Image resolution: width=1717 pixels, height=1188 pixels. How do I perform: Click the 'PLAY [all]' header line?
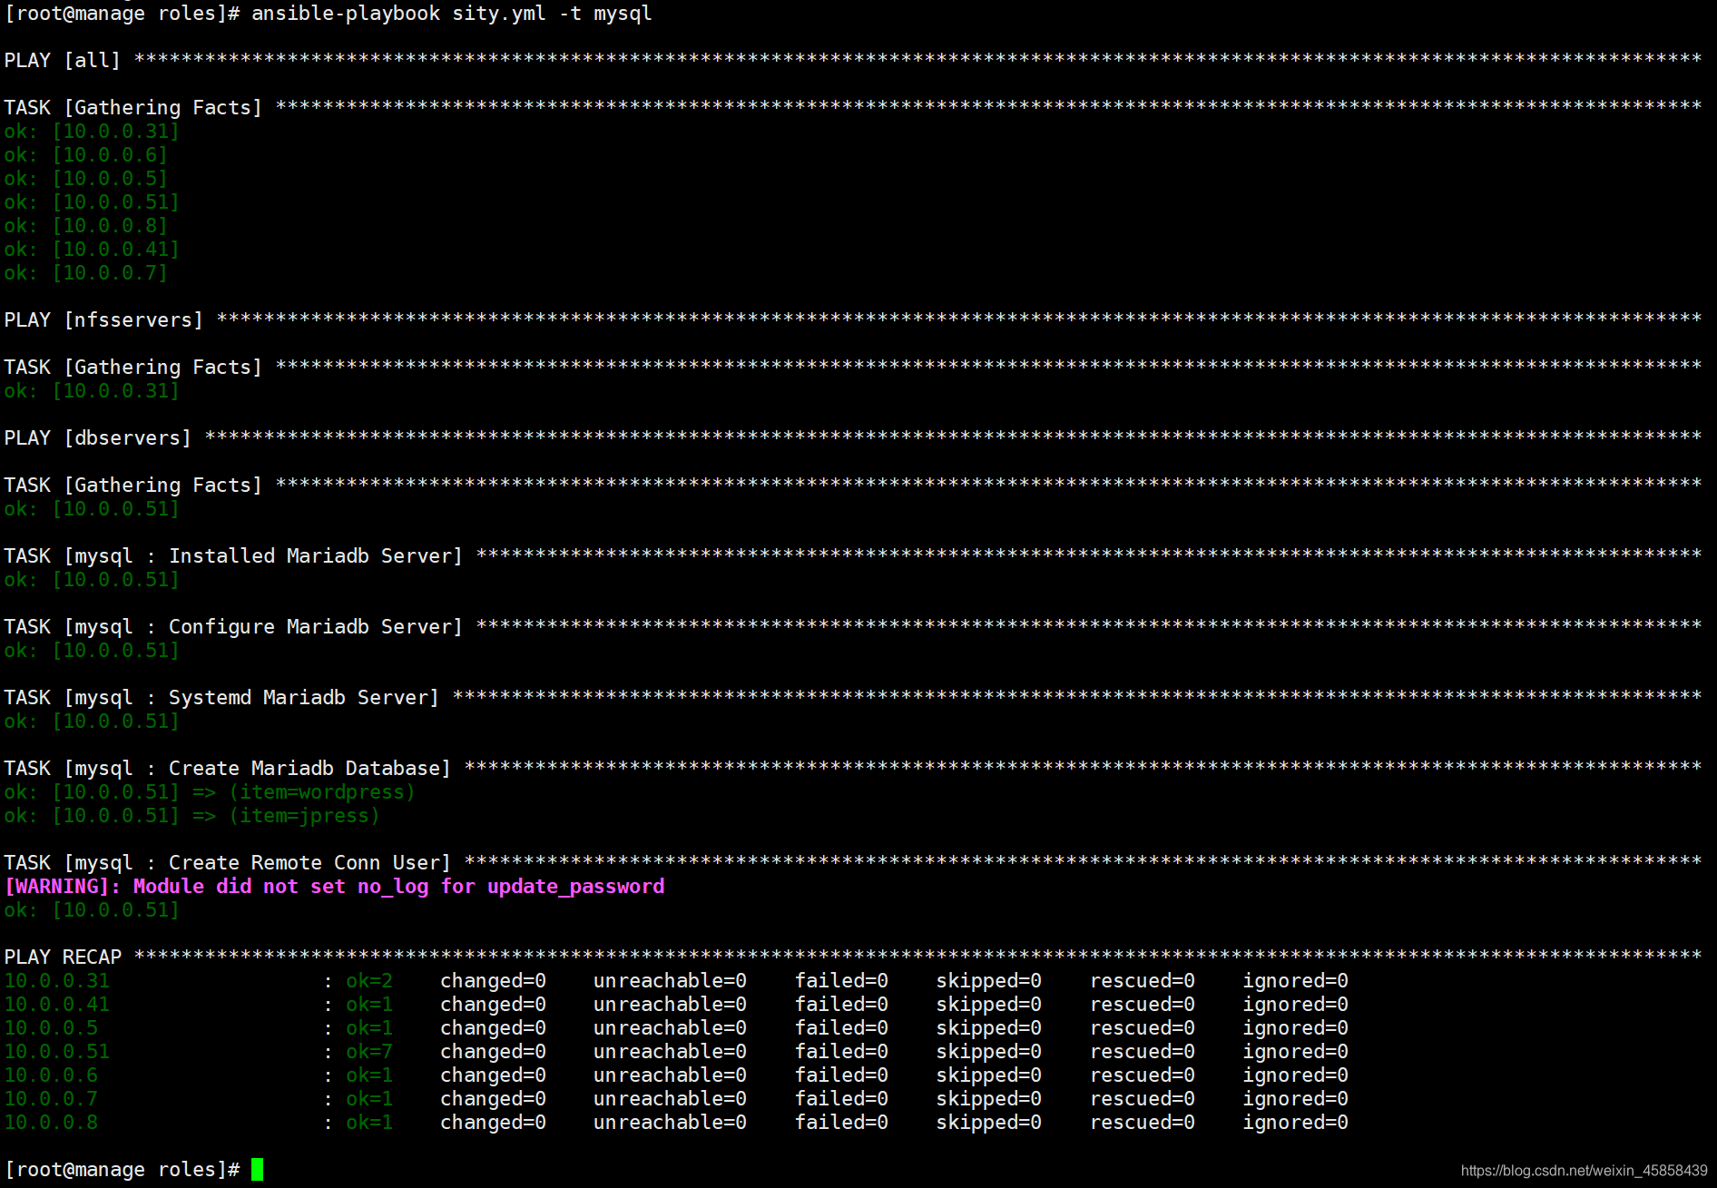(852, 60)
